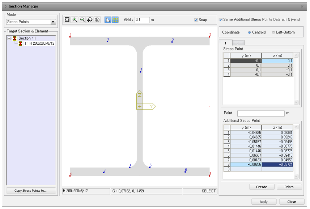Open the Mode dropdown showing Stress Points

click(x=53, y=22)
